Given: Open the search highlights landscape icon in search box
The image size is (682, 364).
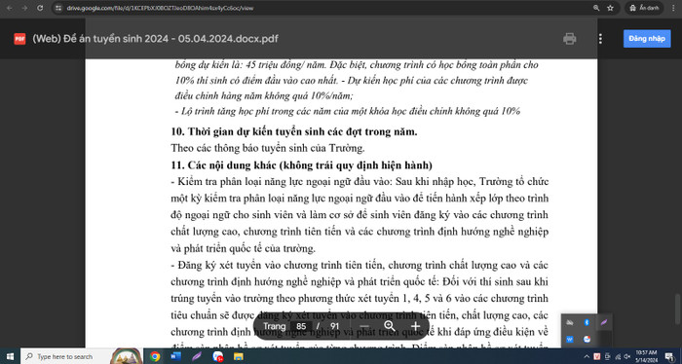Looking at the screenshot, I should point(126,356).
